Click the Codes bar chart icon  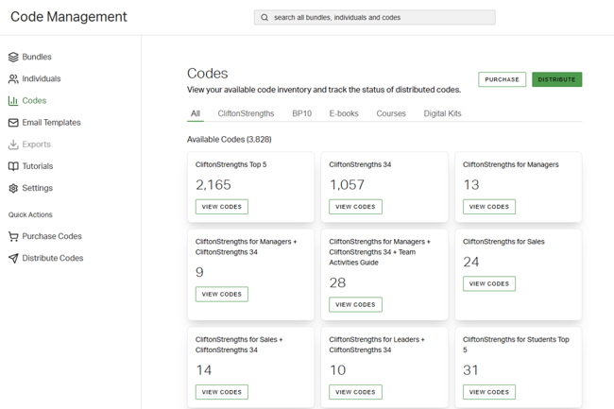[13, 101]
